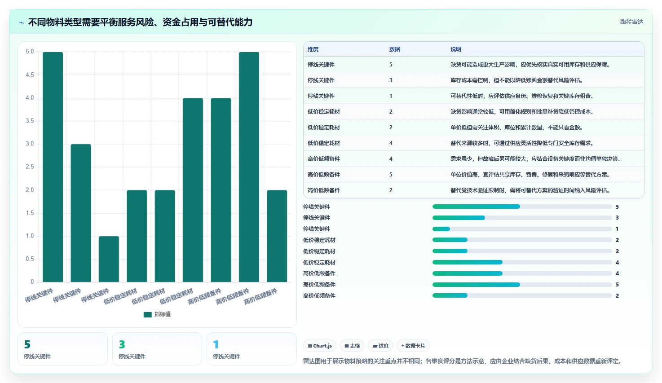Select the 进度 chip

pyautogui.click(x=380, y=346)
